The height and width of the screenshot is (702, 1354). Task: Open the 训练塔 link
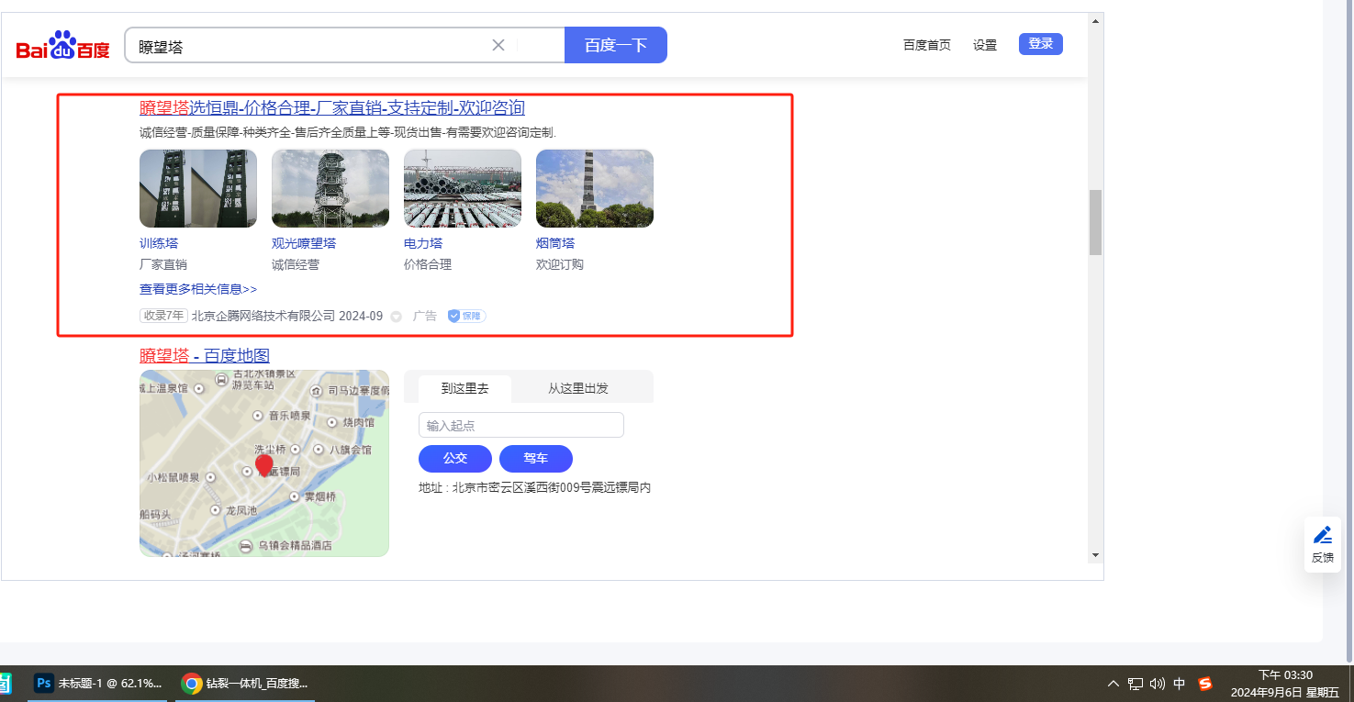pos(159,243)
